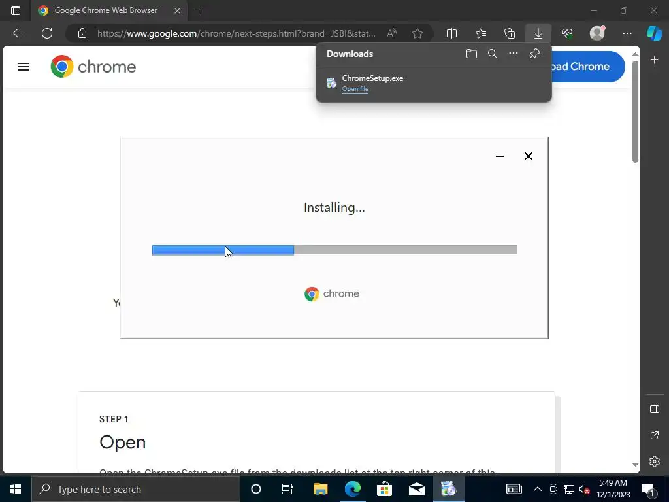
Task: Click the Open file link
Action: tap(355, 89)
